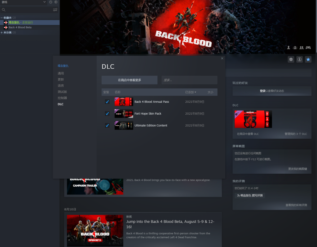
Task: Click the single-player icon on banner
Action: [289, 48]
